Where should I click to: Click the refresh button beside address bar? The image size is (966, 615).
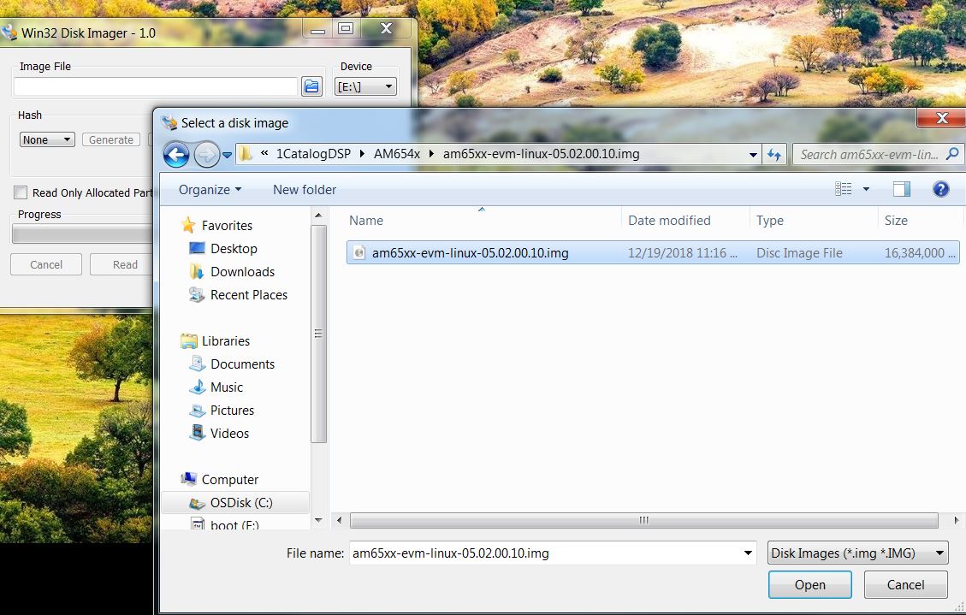pyautogui.click(x=774, y=155)
